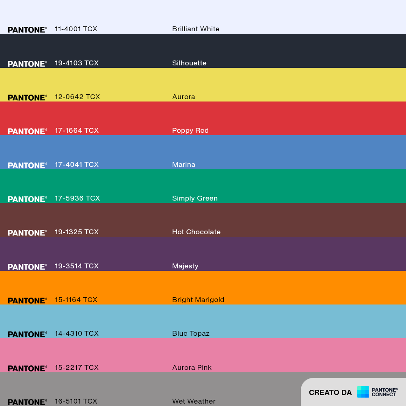This screenshot has width=406, height=406.
Task: Select the Brilliant White color name
Action: click(x=196, y=29)
